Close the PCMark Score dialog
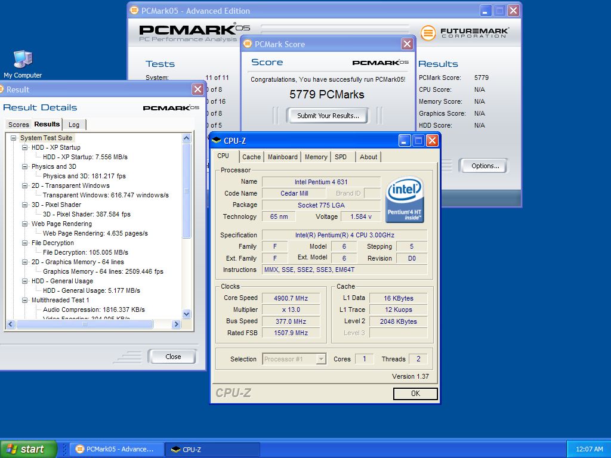 click(x=407, y=44)
